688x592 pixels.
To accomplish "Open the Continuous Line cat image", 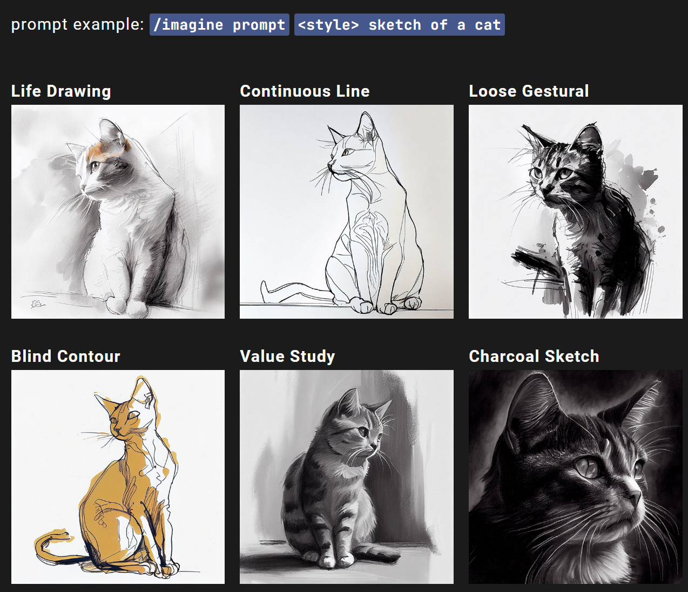I will click(x=347, y=212).
